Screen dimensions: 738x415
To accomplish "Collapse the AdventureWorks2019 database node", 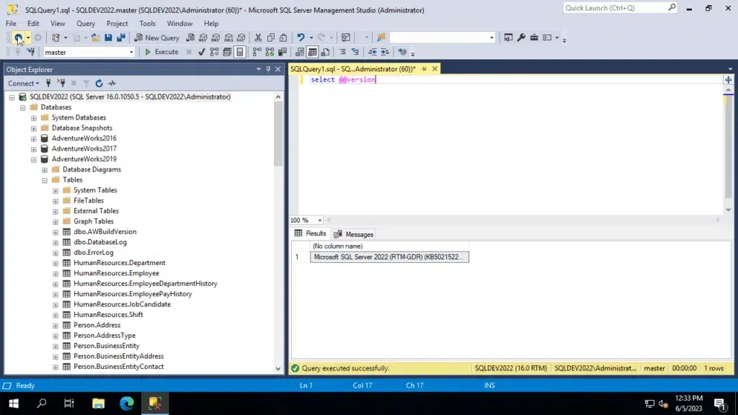I will [33, 159].
